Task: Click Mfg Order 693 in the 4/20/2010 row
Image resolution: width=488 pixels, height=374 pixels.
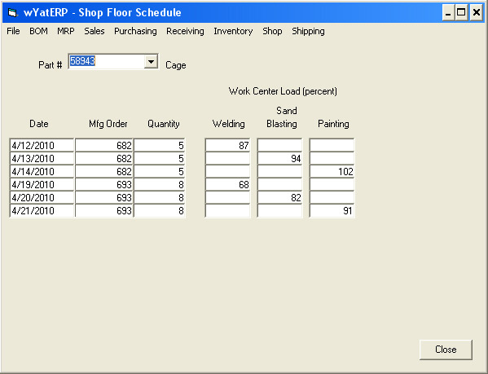Action: click(104, 197)
